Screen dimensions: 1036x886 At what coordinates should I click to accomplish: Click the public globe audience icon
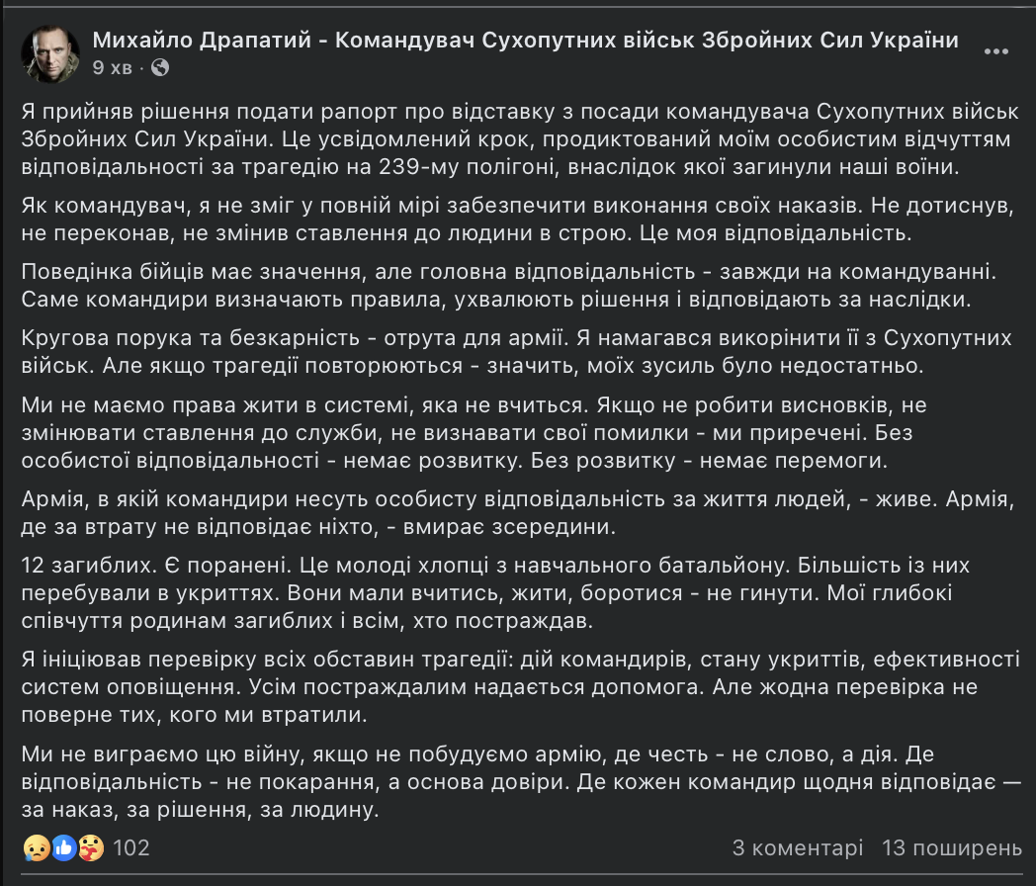tap(160, 67)
